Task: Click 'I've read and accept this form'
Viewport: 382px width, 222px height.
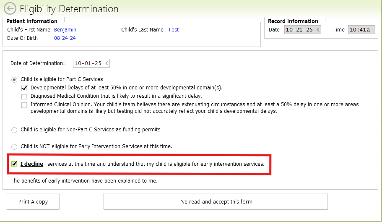Action: click(x=216, y=201)
